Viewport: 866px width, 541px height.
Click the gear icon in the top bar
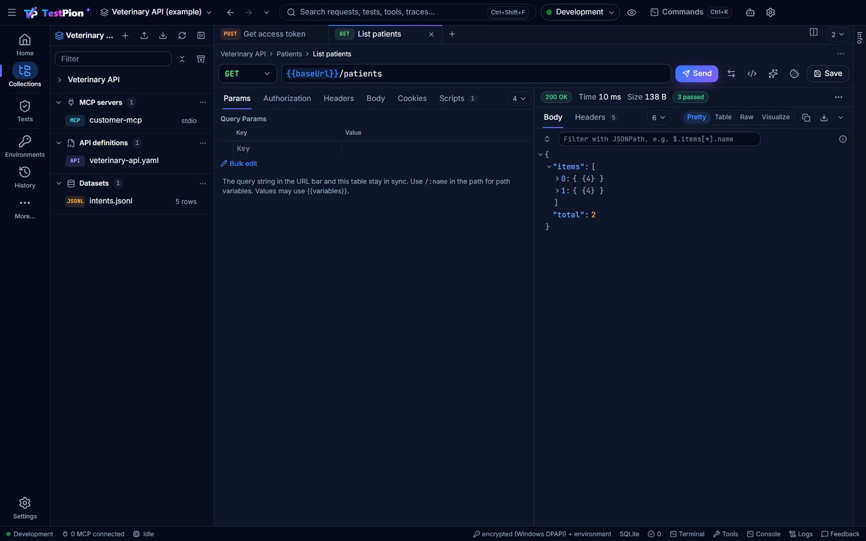[x=770, y=12]
